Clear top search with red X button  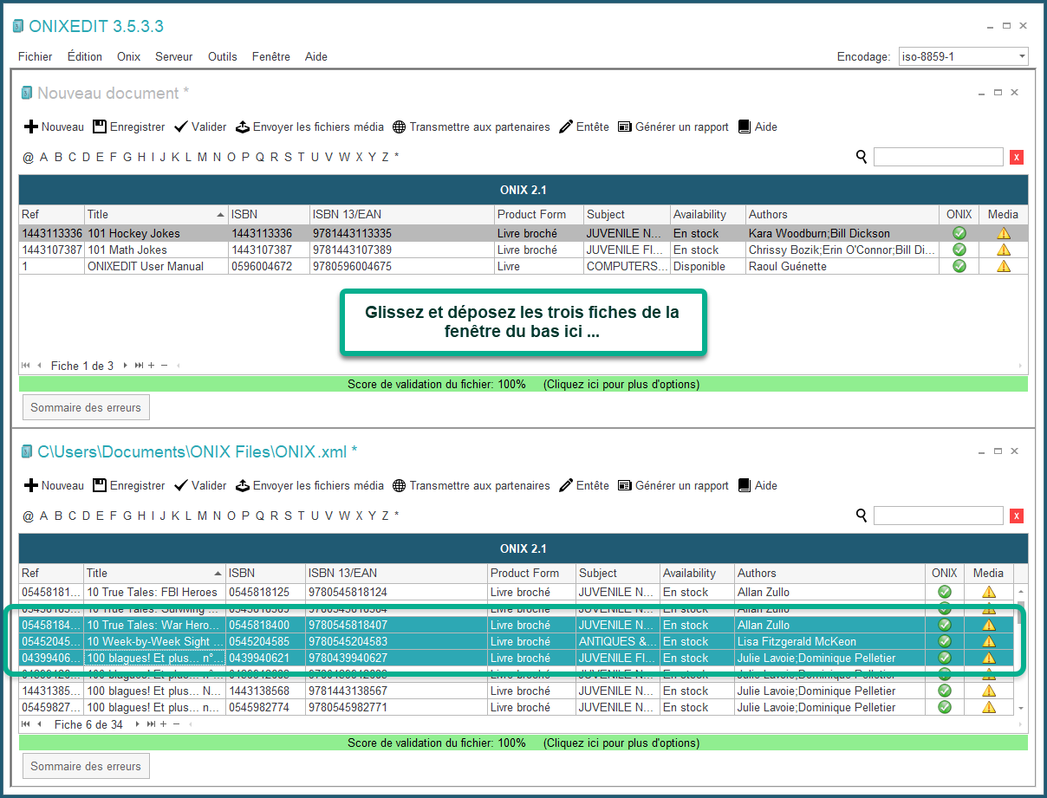[x=1017, y=157]
